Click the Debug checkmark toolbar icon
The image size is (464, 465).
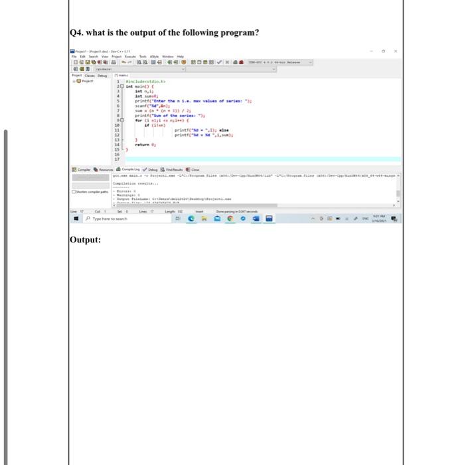219,62
